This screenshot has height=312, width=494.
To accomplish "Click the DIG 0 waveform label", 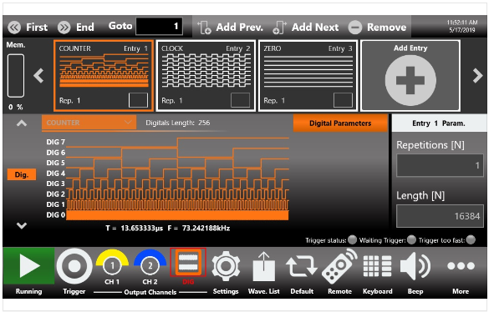I will (x=56, y=215).
